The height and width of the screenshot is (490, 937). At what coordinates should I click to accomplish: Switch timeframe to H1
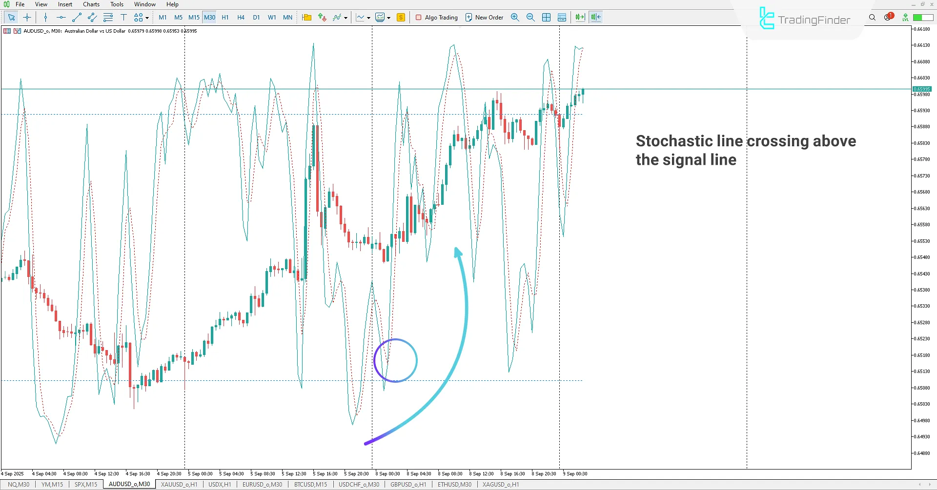point(225,17)
